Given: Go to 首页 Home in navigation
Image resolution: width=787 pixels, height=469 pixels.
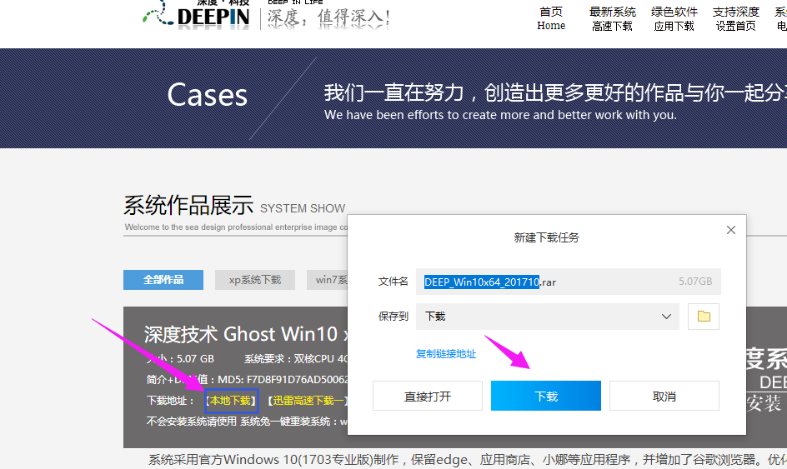Looking at the screenshot, I should pos(551,18).
